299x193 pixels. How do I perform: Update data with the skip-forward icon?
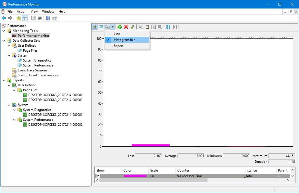click(x=175, y=27)
